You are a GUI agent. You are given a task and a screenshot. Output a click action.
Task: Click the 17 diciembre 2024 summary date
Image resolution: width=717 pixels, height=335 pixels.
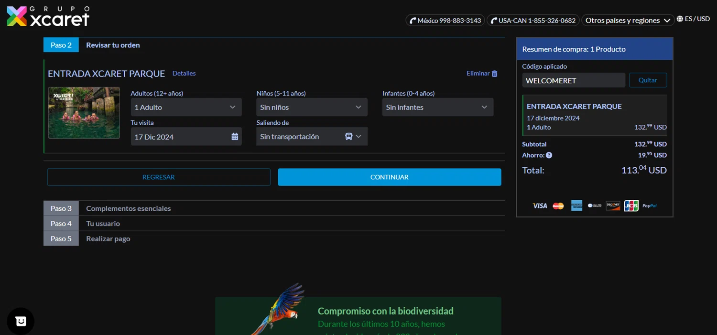click(x=553, y=118)
